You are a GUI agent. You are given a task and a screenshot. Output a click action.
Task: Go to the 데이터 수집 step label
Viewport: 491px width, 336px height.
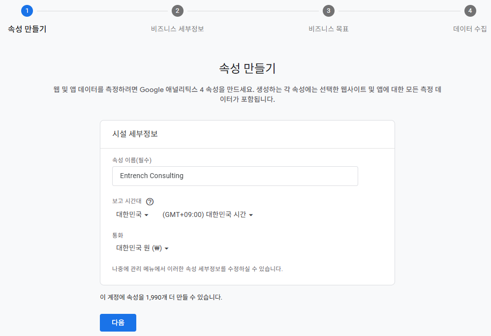(x=470, y=29)
